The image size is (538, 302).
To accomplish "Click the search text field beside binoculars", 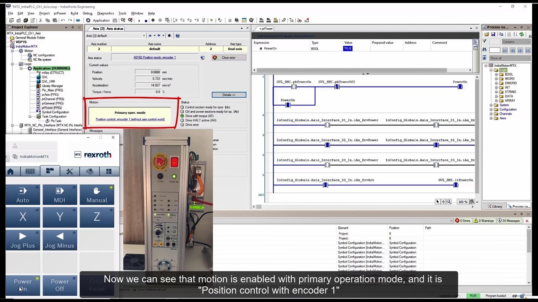I will [495, 50].
